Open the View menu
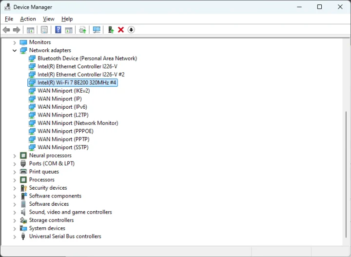The width and height of the screenshot is (351, 257). point(49,19)
